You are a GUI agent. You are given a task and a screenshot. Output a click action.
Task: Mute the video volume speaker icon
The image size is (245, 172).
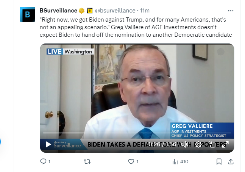[185, 144]
